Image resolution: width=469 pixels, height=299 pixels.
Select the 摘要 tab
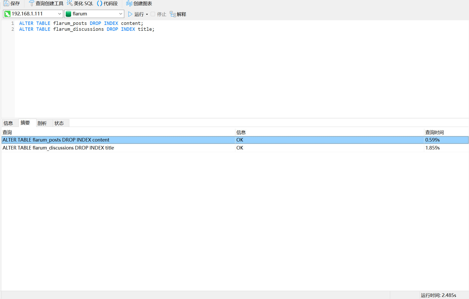click(25, 123)
